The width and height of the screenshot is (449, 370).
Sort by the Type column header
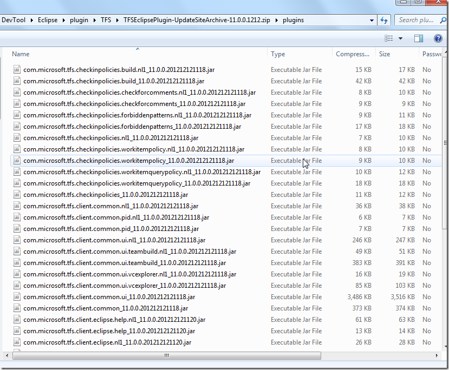278,54
